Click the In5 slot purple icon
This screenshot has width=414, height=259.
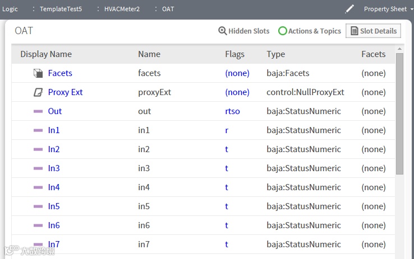38,206
